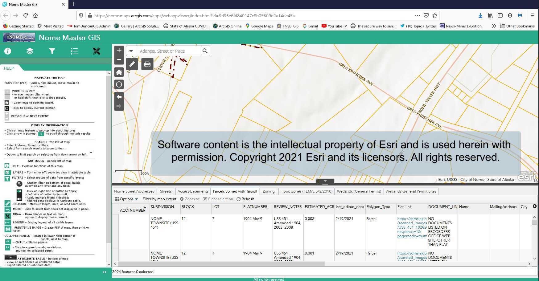This screenshot has height=281, width=539.
Task: Switch to the Zoning tab
Action: pyautogui.click(x=268, y=191)
